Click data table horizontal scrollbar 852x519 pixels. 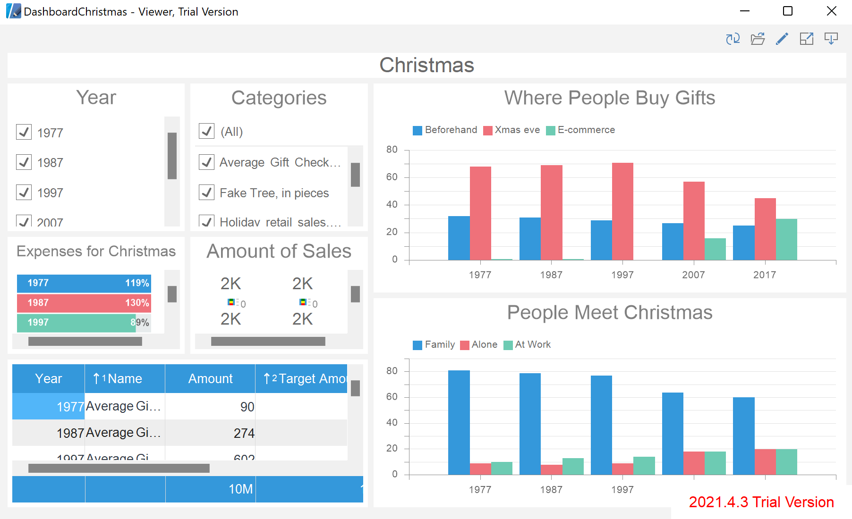coord(119,468)
